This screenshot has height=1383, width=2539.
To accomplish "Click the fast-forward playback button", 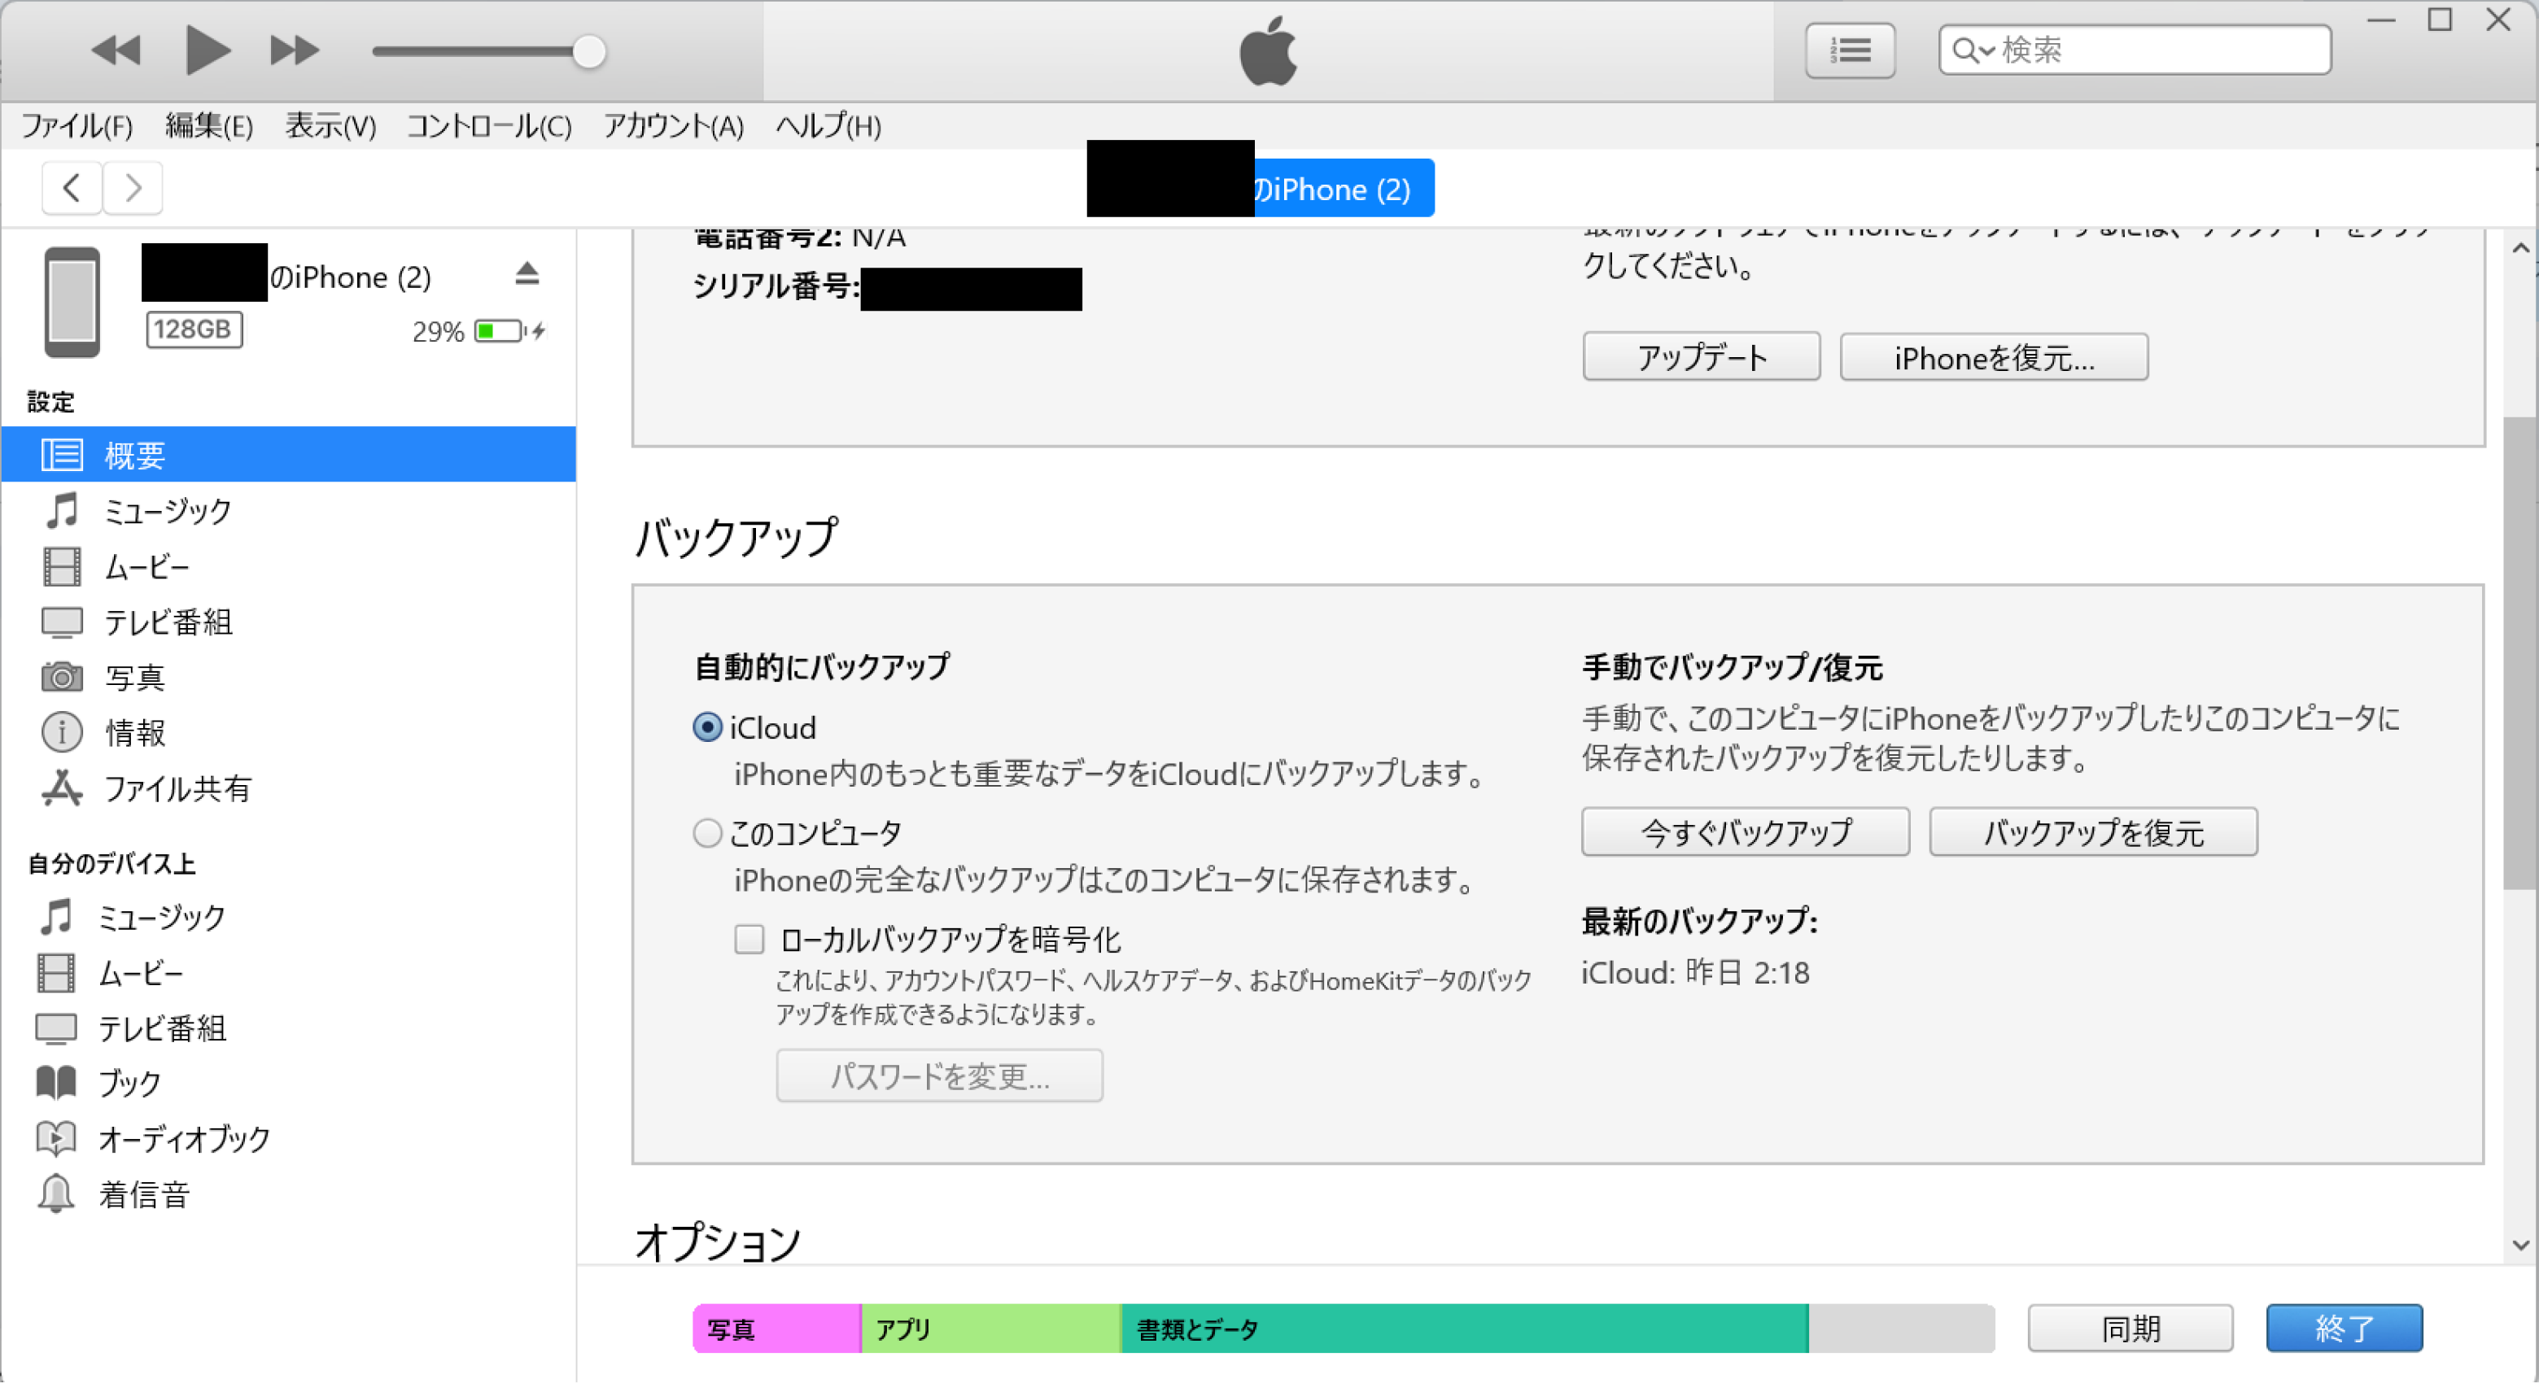I will click(x=295, y=50).
